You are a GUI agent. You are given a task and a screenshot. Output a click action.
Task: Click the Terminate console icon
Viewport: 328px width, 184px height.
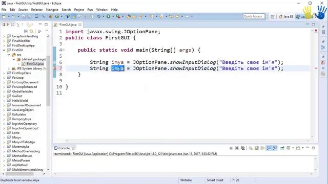point(231,148)
